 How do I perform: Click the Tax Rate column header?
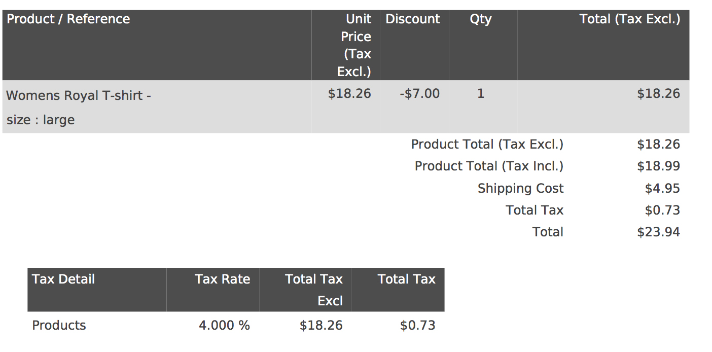(222, 279)
